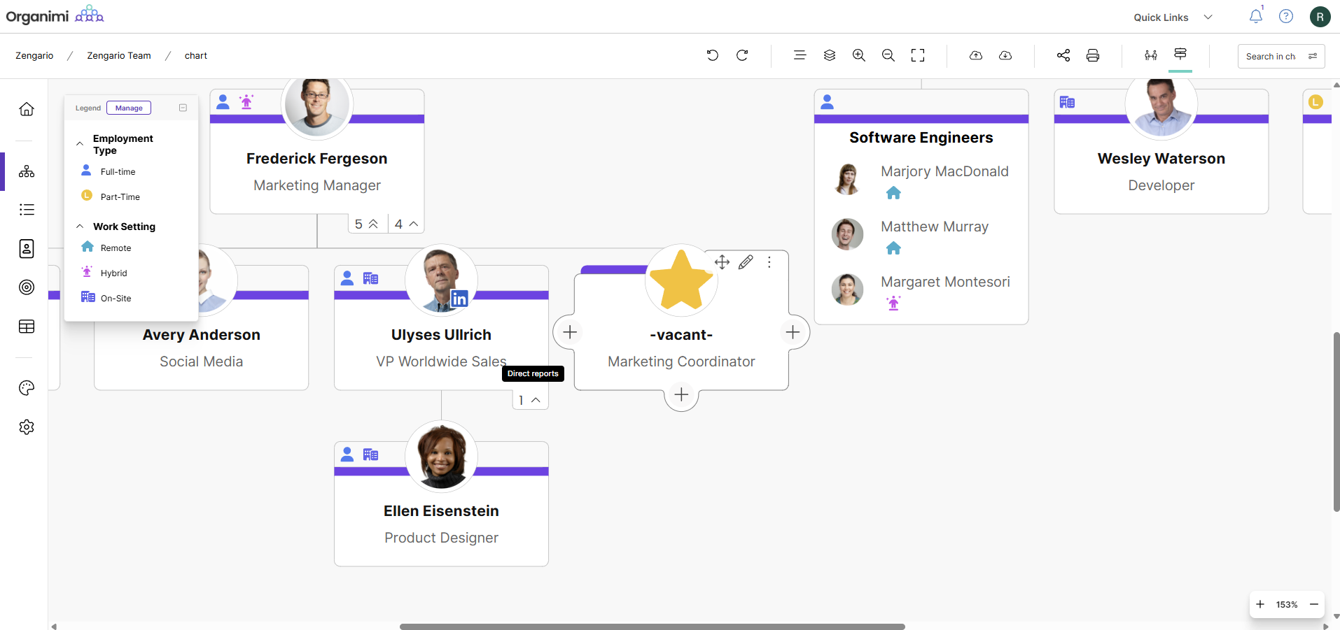Open search filter options icon

(1313, 56)
